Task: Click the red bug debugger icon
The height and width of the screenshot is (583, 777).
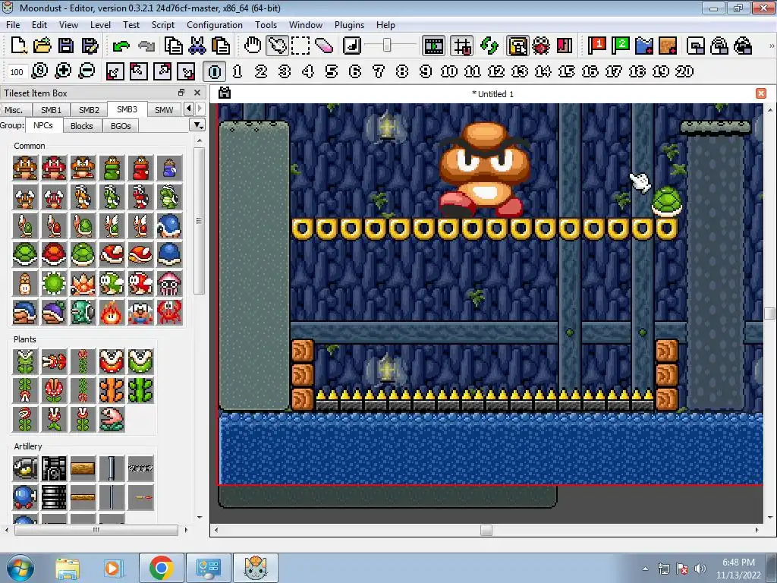Action: [x=540, y=46]
